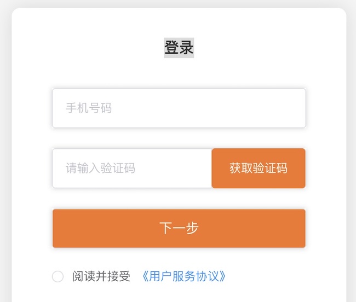Activate the first input labeled 手机号码
Viewport: 356px width, 302px height.
point(179,108)
